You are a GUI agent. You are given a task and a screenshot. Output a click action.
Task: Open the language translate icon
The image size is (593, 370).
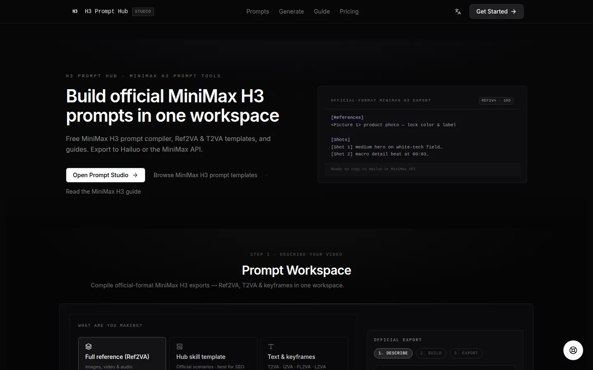point(458,12)
